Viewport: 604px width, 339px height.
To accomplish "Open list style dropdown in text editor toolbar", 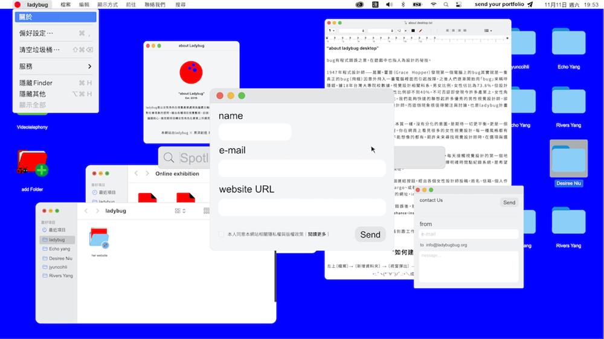I will click(487, 31).
